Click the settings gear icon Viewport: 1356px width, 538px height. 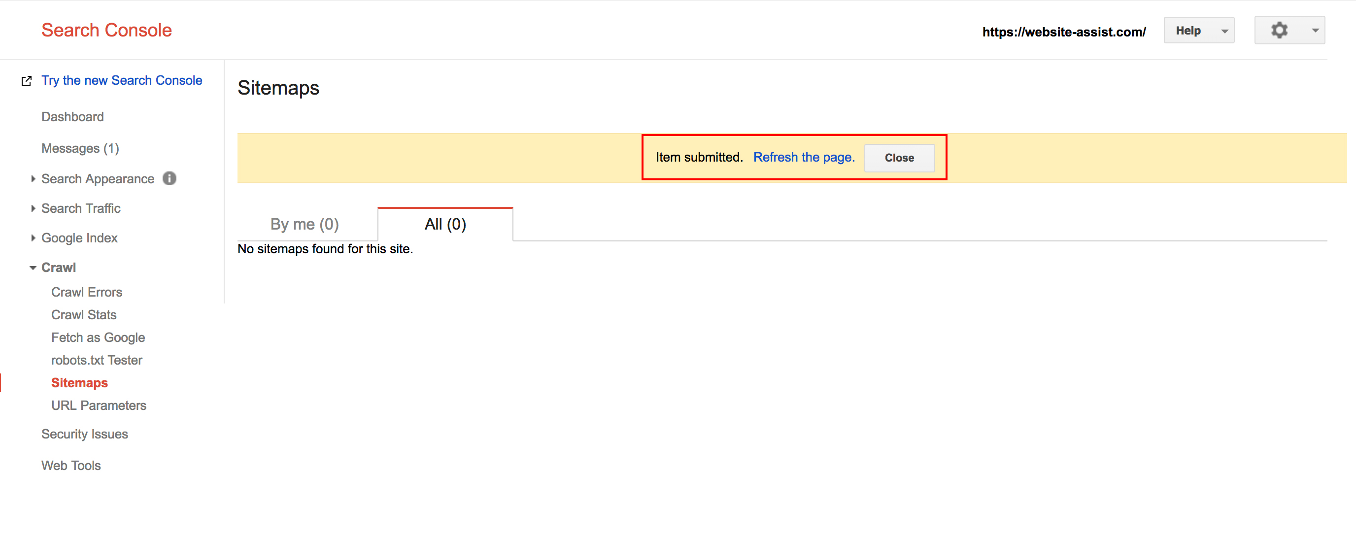(1279, 30)
